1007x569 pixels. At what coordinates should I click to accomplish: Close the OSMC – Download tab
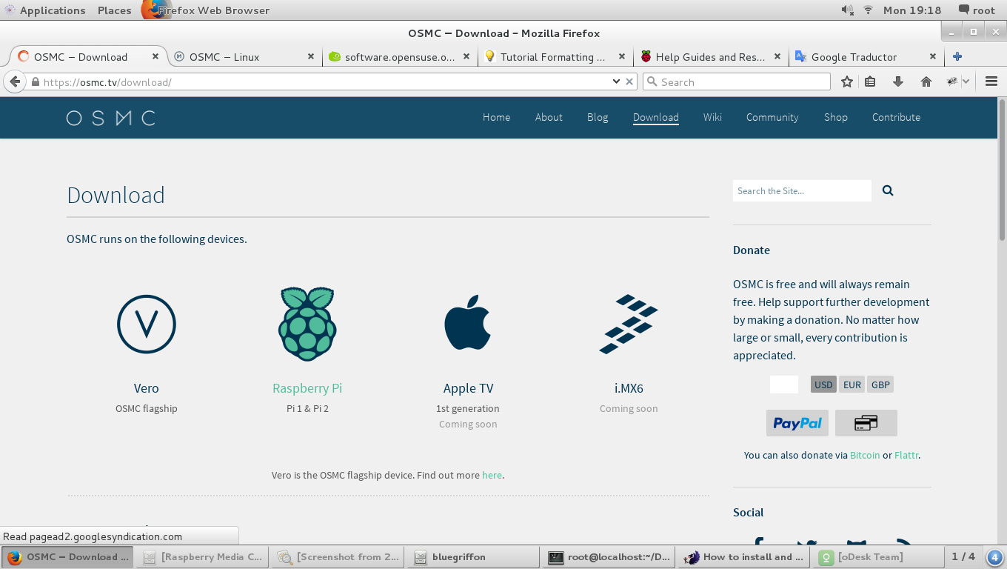(155, 56)
